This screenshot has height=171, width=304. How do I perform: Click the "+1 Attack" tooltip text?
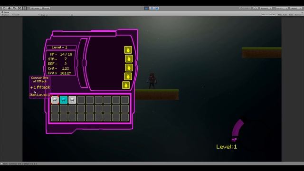coord(40,87)
